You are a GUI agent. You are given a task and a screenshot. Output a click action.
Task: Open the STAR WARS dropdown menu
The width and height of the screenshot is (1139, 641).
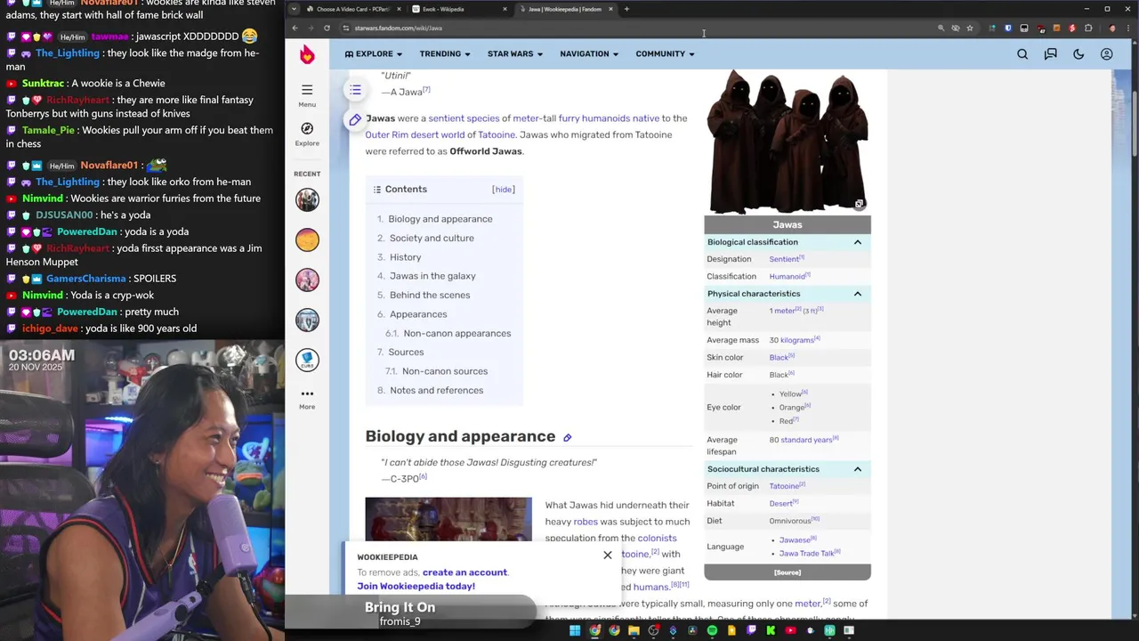click(515, 54)
